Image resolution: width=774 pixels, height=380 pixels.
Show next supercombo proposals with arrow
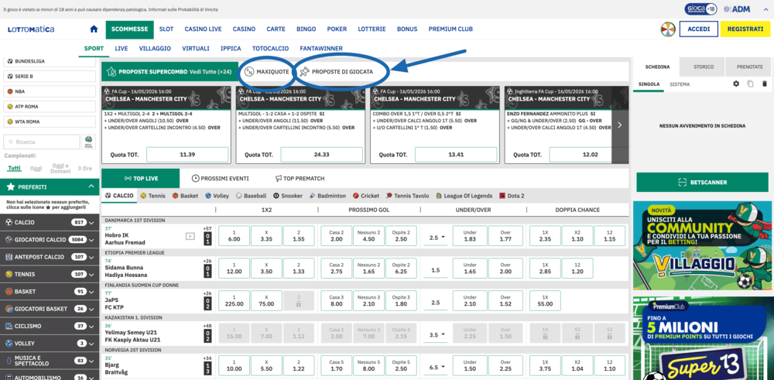620,125
